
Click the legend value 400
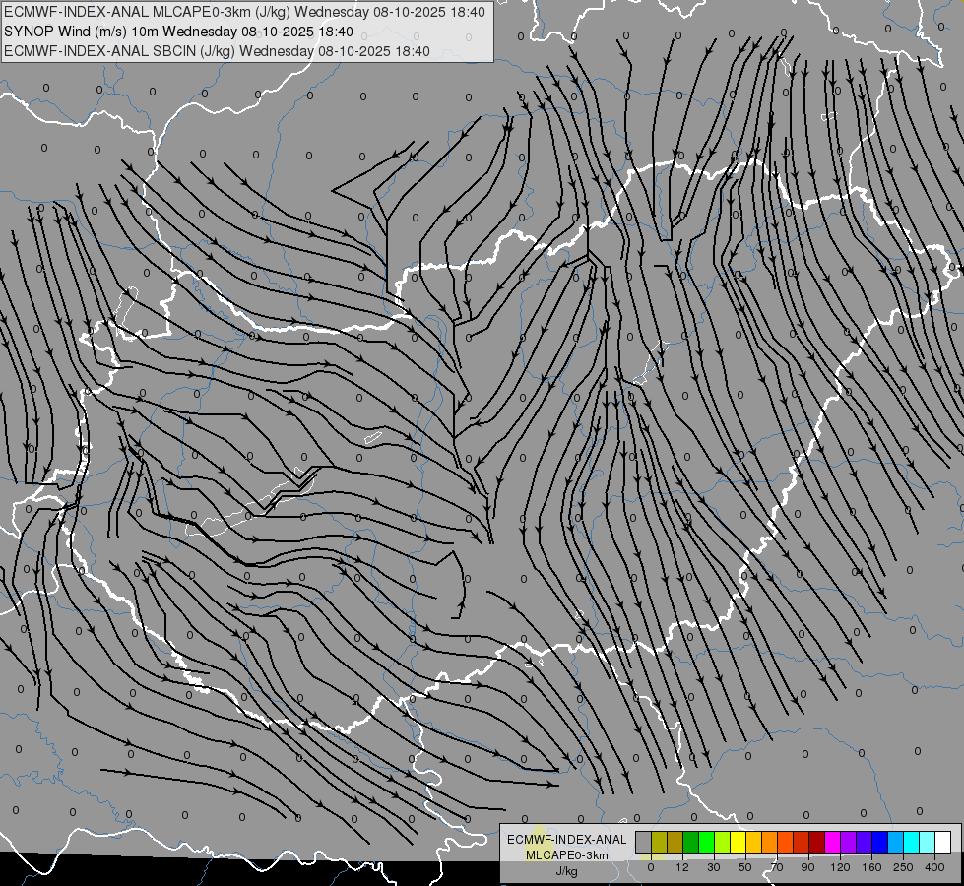[934, 867]
